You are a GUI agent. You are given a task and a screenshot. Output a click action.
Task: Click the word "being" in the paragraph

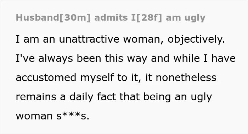157,97
